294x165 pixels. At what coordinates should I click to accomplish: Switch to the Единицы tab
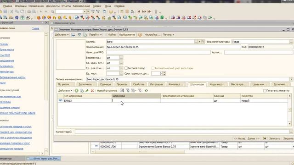tap(105, 84)
